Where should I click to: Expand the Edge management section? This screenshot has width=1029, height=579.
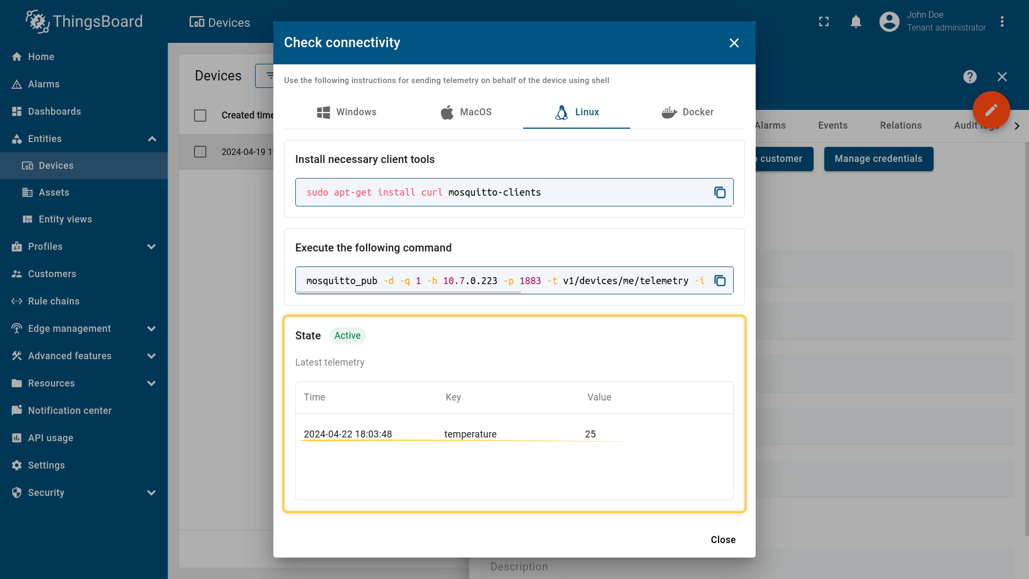[152, 329]
